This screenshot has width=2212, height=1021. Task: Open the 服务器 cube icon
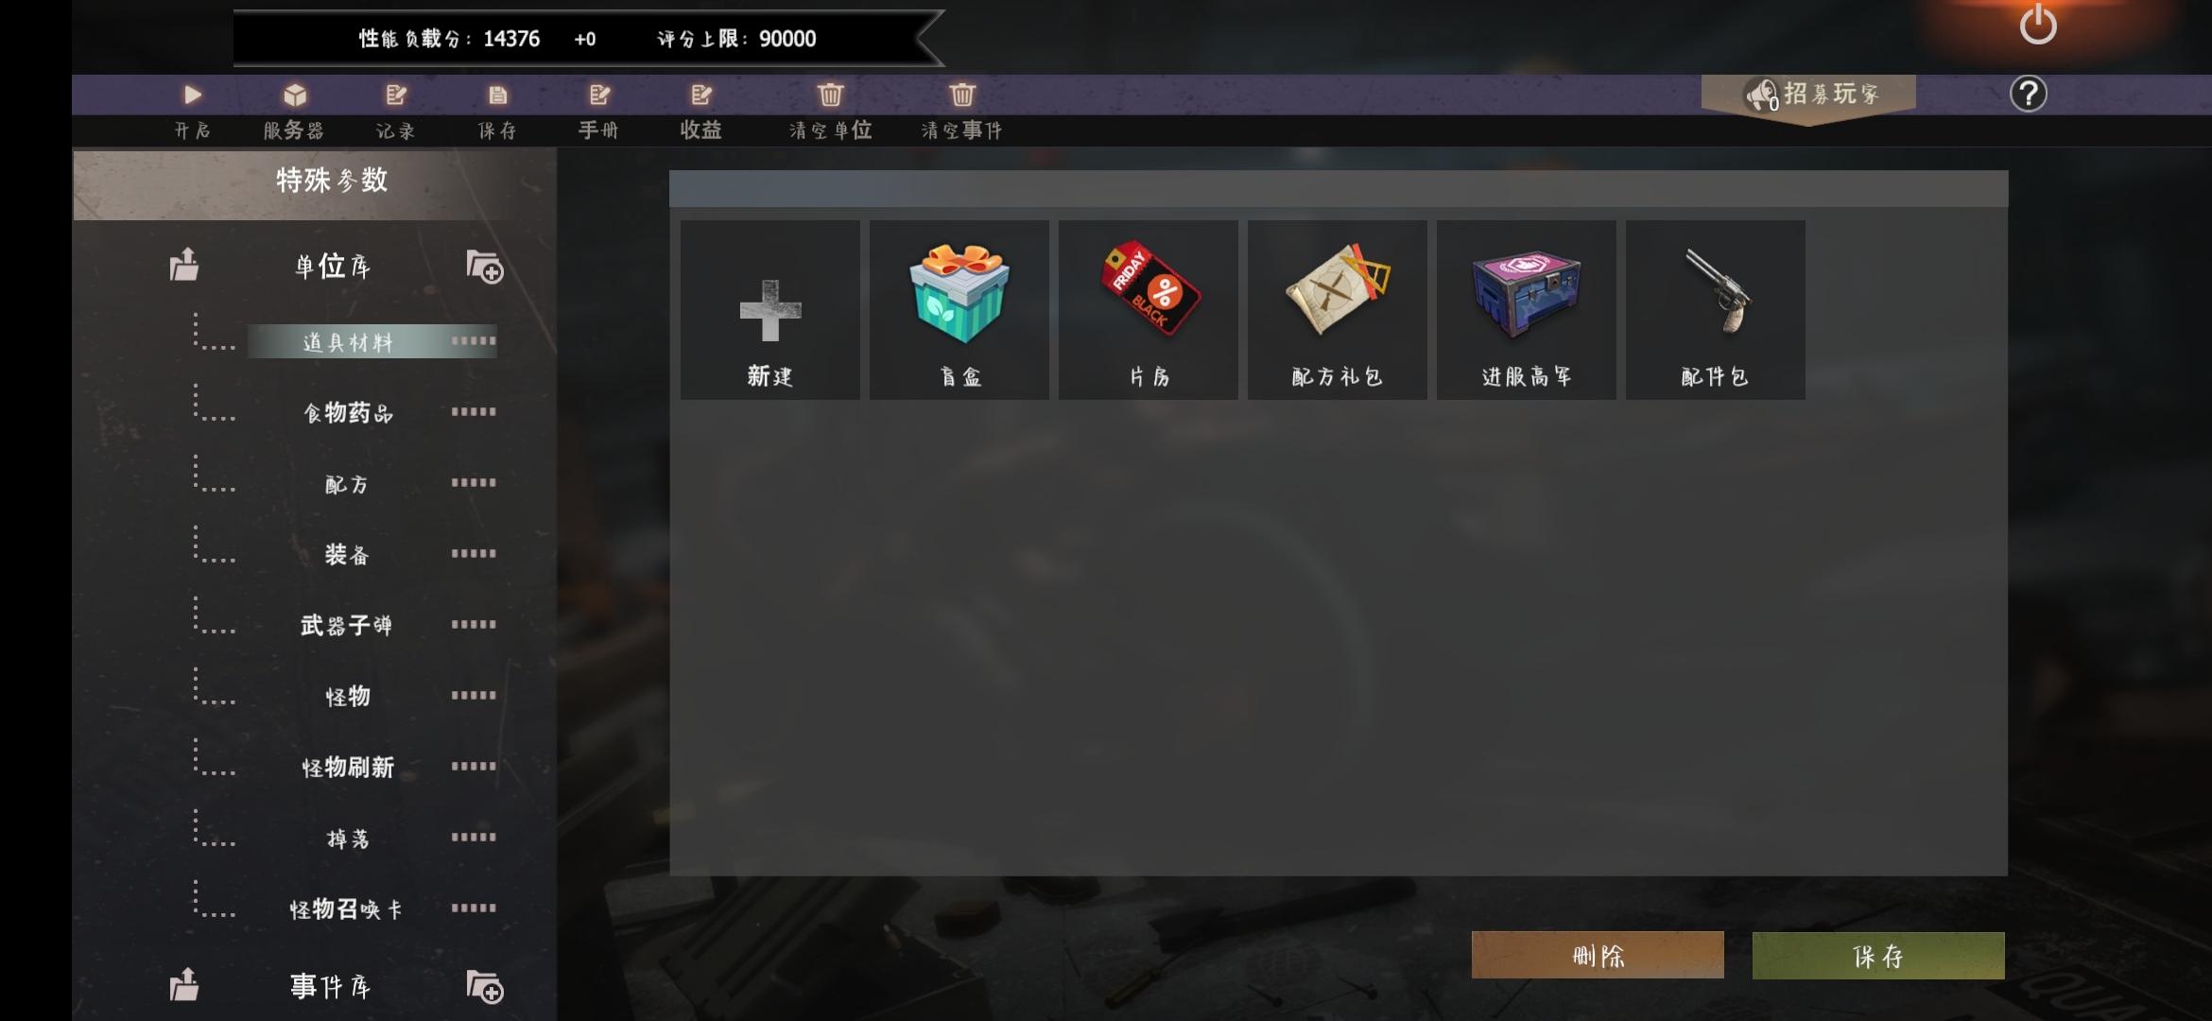tap(295, 95)
